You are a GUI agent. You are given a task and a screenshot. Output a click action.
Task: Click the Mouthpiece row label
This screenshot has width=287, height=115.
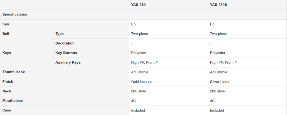[x=12, y=101]
